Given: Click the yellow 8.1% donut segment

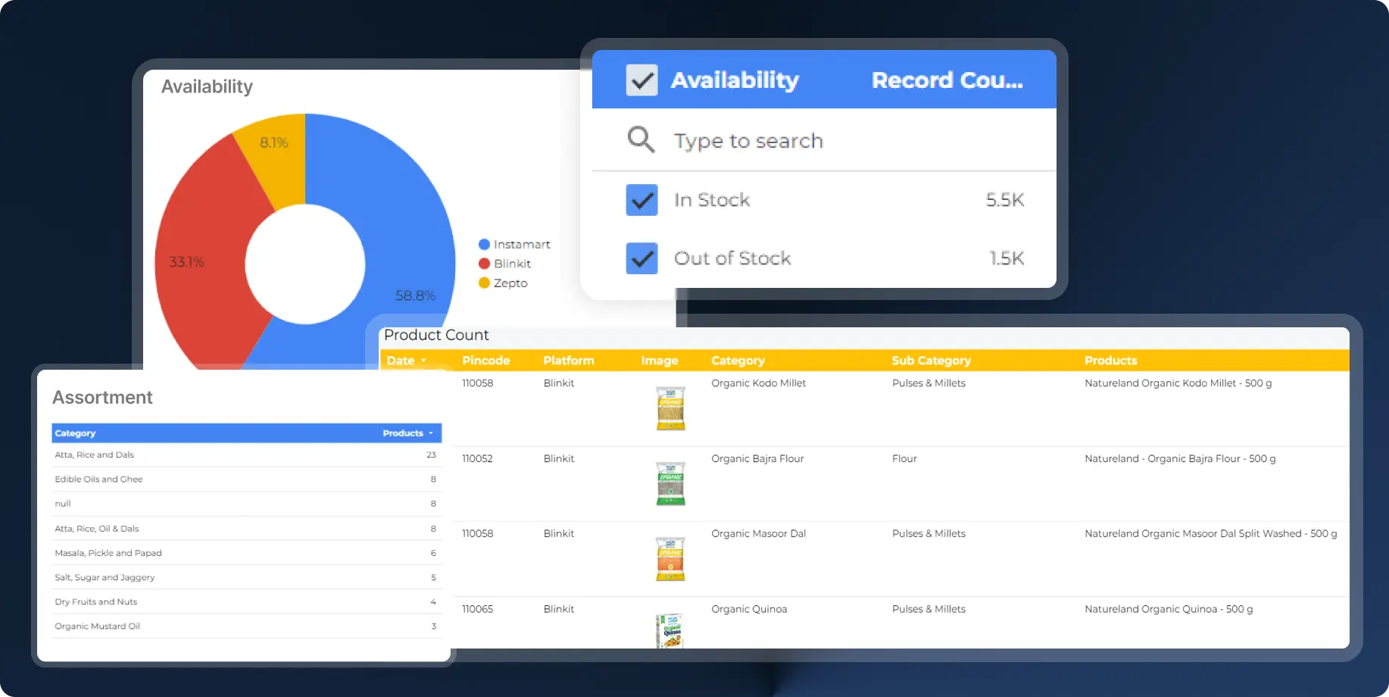Looking at the screenshot, I should [x=280, y=159].
